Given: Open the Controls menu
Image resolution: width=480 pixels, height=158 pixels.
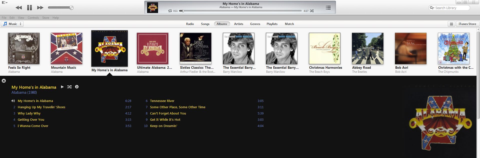Looking at the screenshot, I should [x=33, y=18].
